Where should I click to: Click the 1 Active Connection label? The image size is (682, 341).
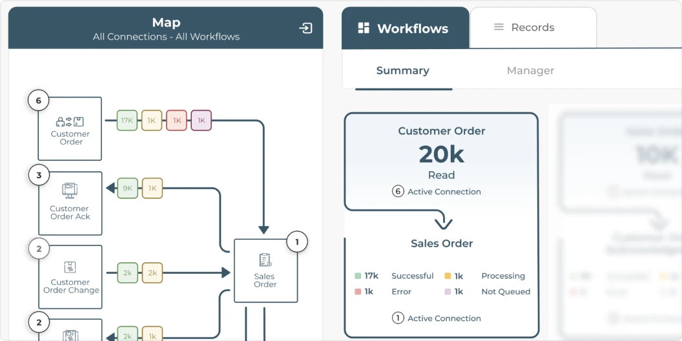[437, 318]
